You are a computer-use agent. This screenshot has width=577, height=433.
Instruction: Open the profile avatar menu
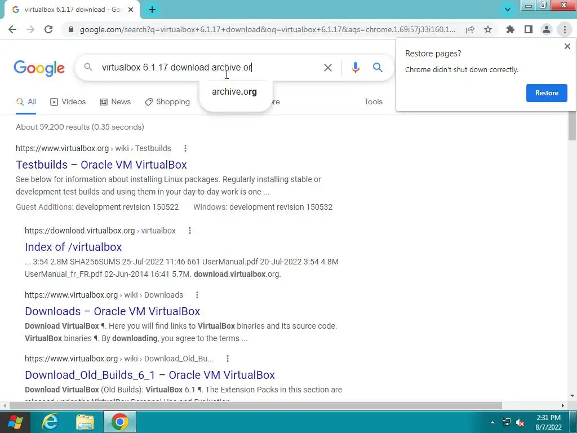[x=547, y=29]
